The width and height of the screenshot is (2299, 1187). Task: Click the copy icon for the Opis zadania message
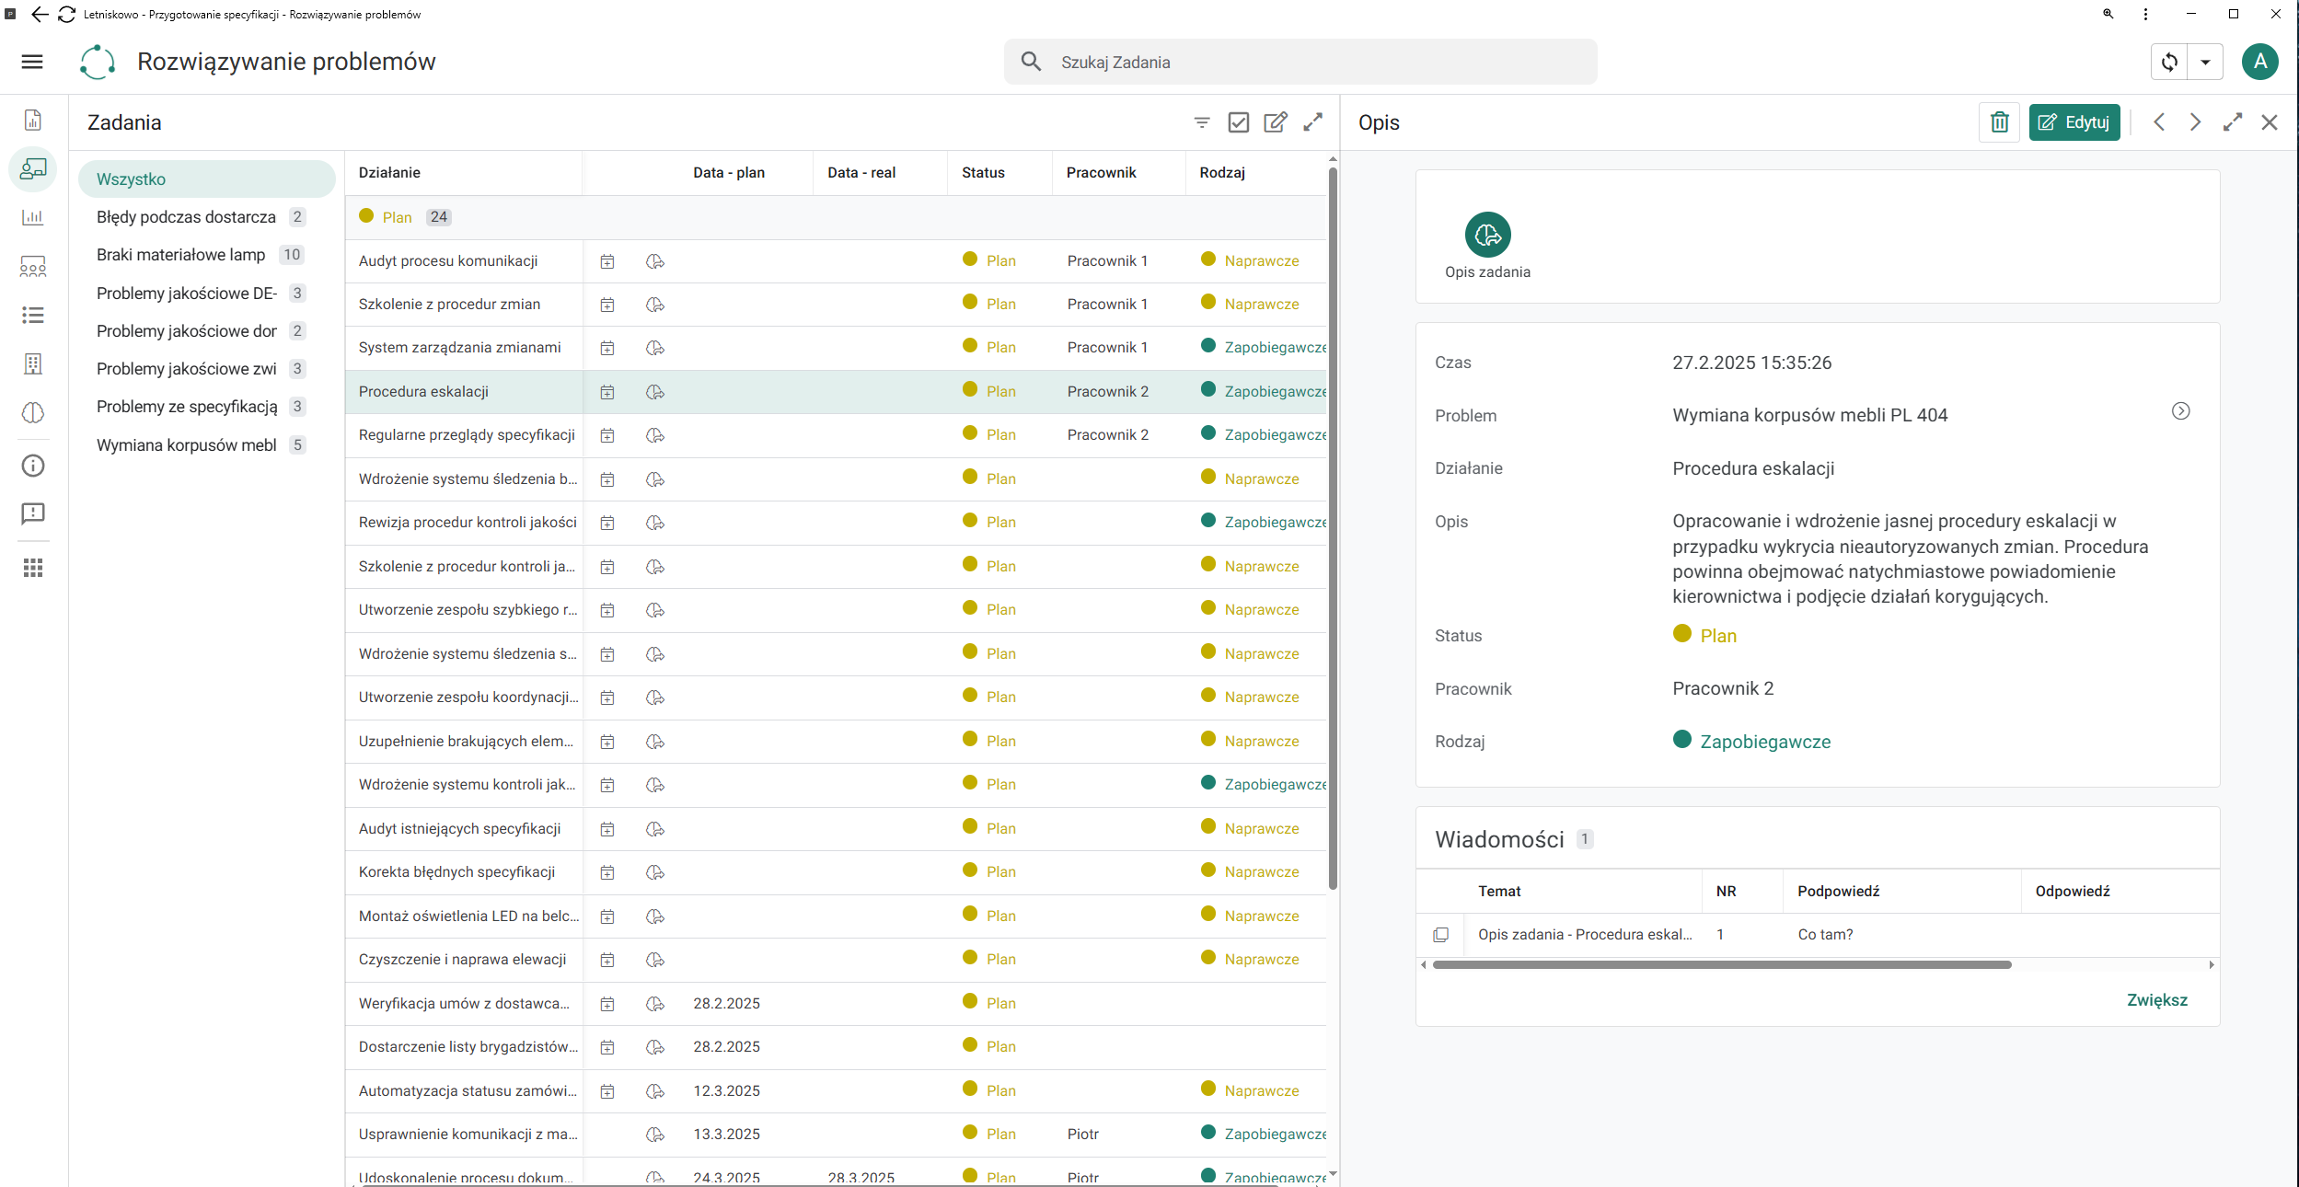pyautogui.click(x=1440, y=935)
